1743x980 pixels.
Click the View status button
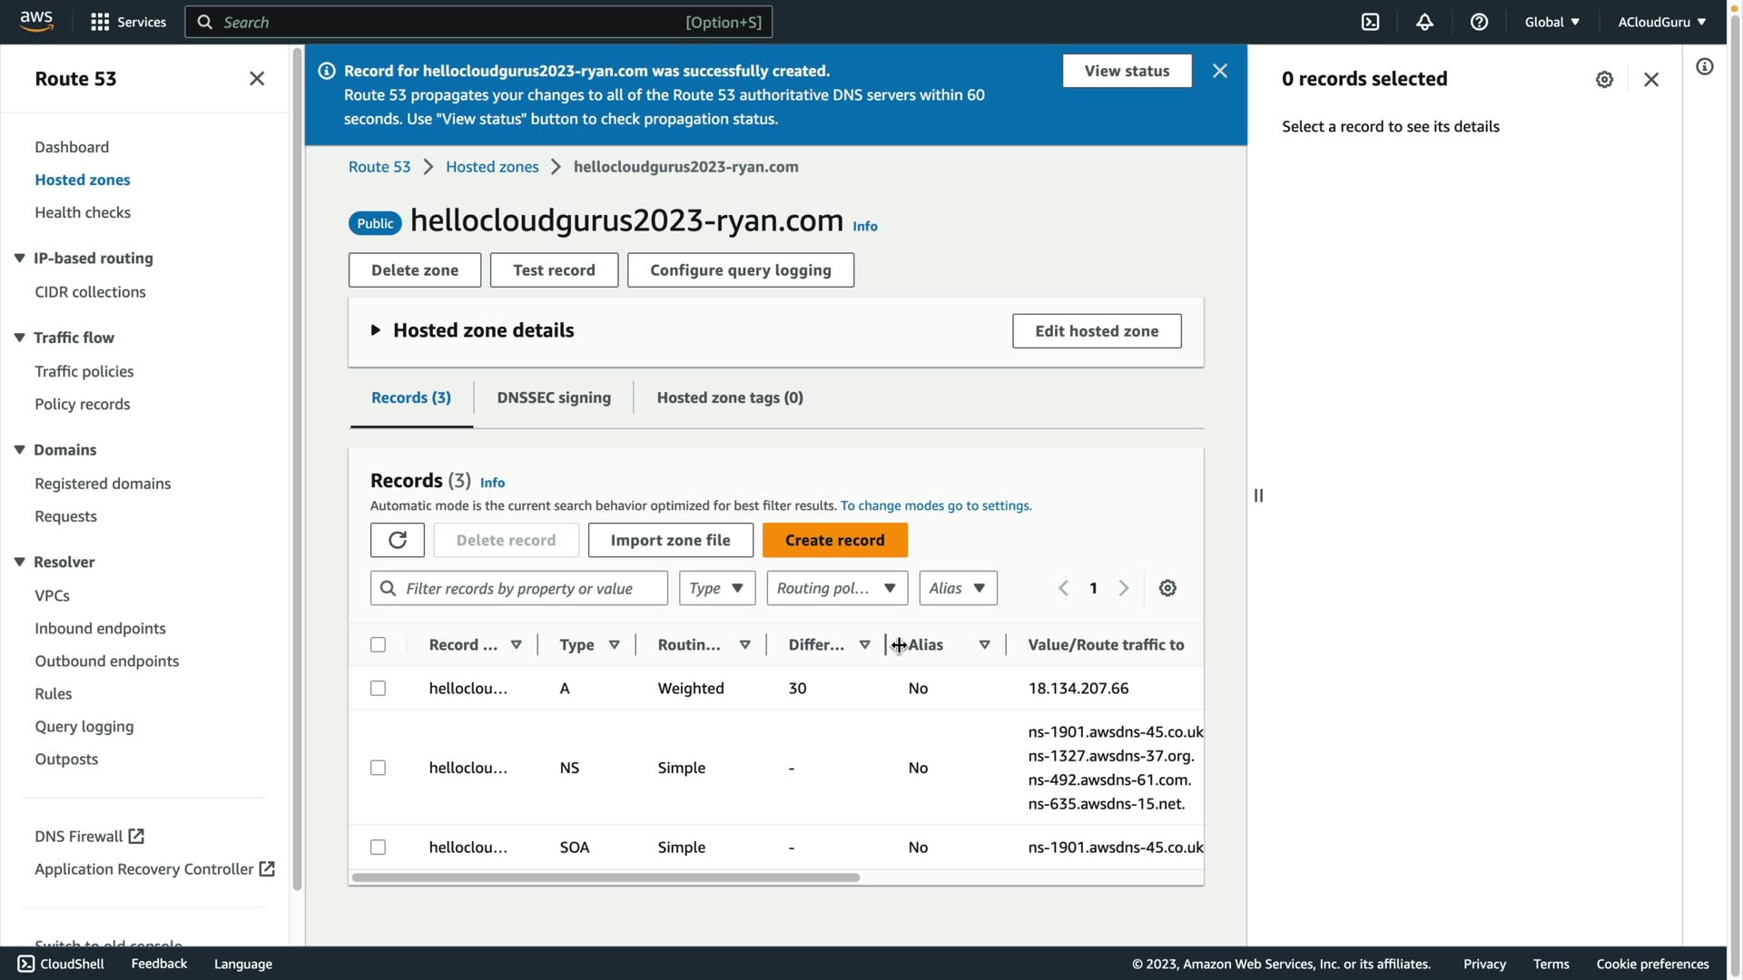[x=1127, y=71]
